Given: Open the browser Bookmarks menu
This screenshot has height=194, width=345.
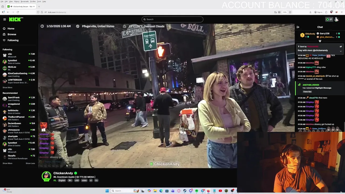Looking at the screenshot, I should [25, 2].
